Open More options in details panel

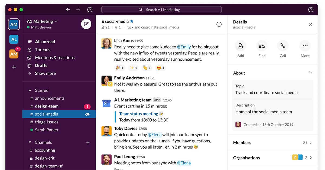point(305,46)
